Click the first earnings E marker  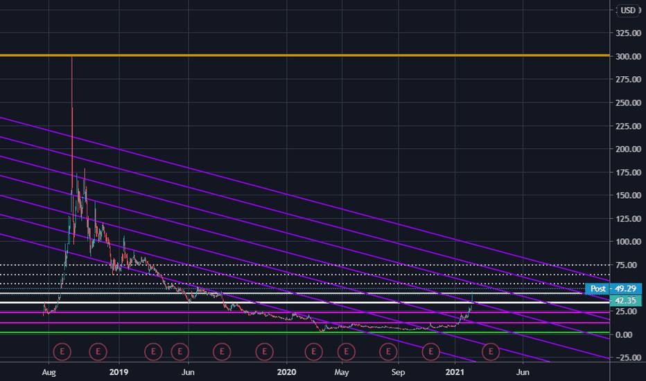[x=62, y=352]
